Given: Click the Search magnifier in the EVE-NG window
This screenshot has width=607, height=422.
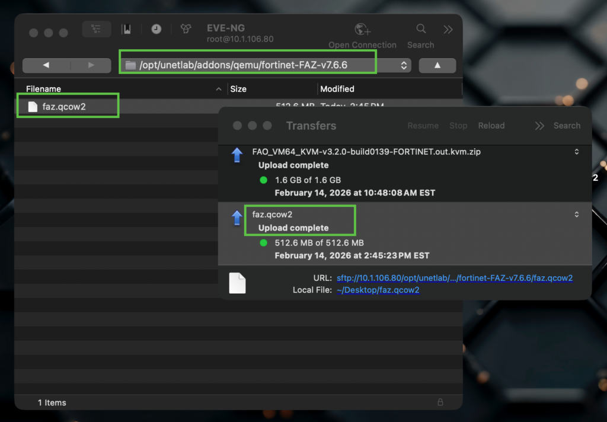Looking at the screenshot, I should [x=420, y=28].
